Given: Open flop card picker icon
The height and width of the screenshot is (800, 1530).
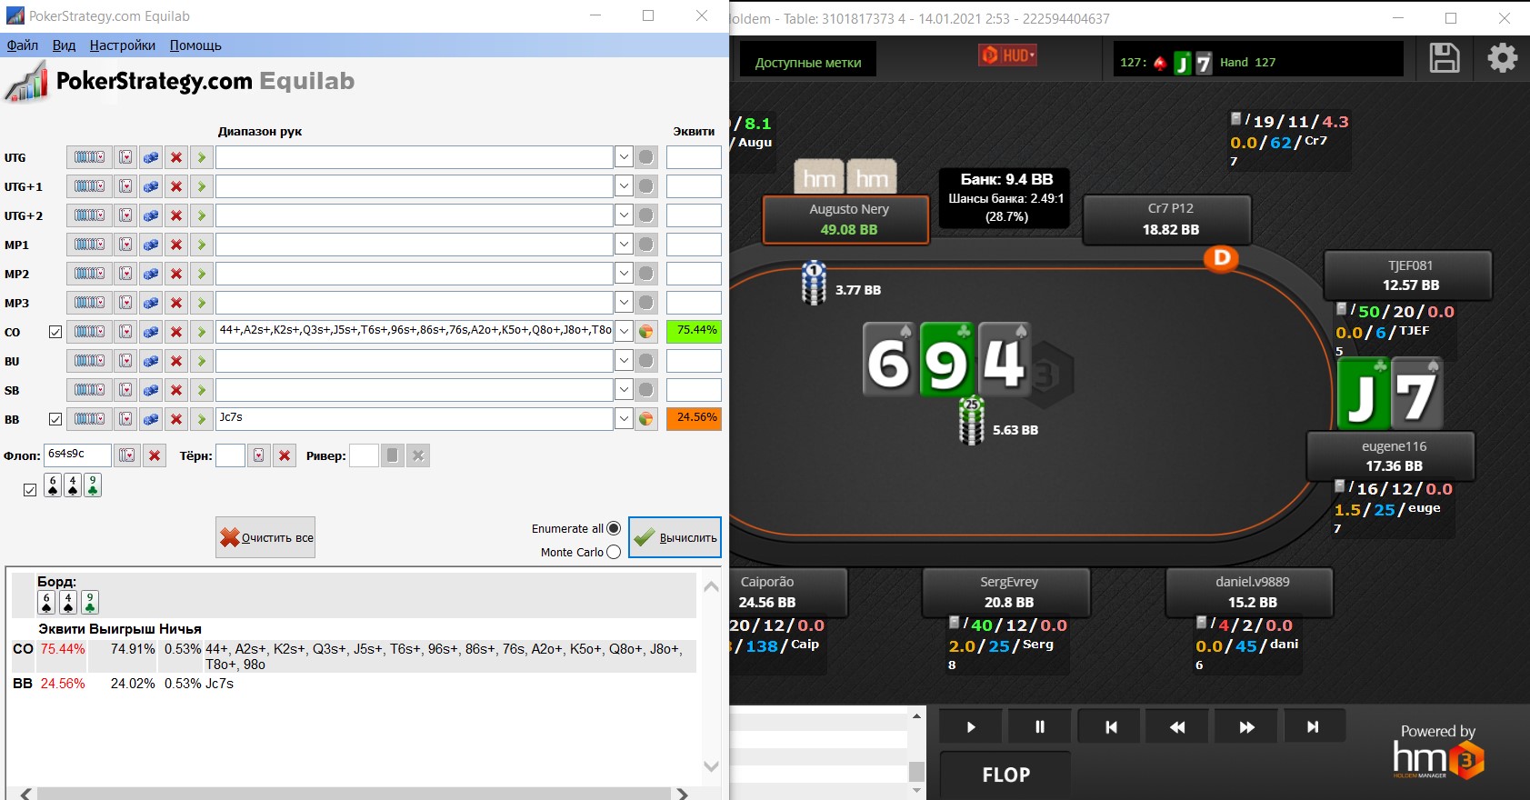Looking at the screenshot, I should point(126,455).
